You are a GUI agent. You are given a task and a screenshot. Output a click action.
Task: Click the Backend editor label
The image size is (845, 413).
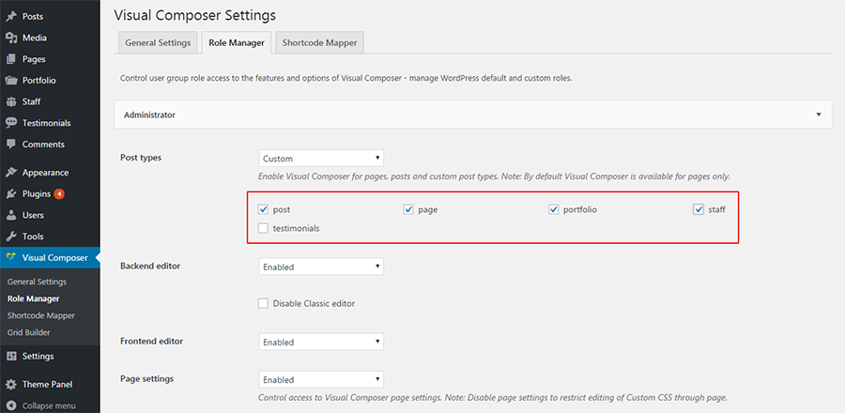[x=150, y=266]
